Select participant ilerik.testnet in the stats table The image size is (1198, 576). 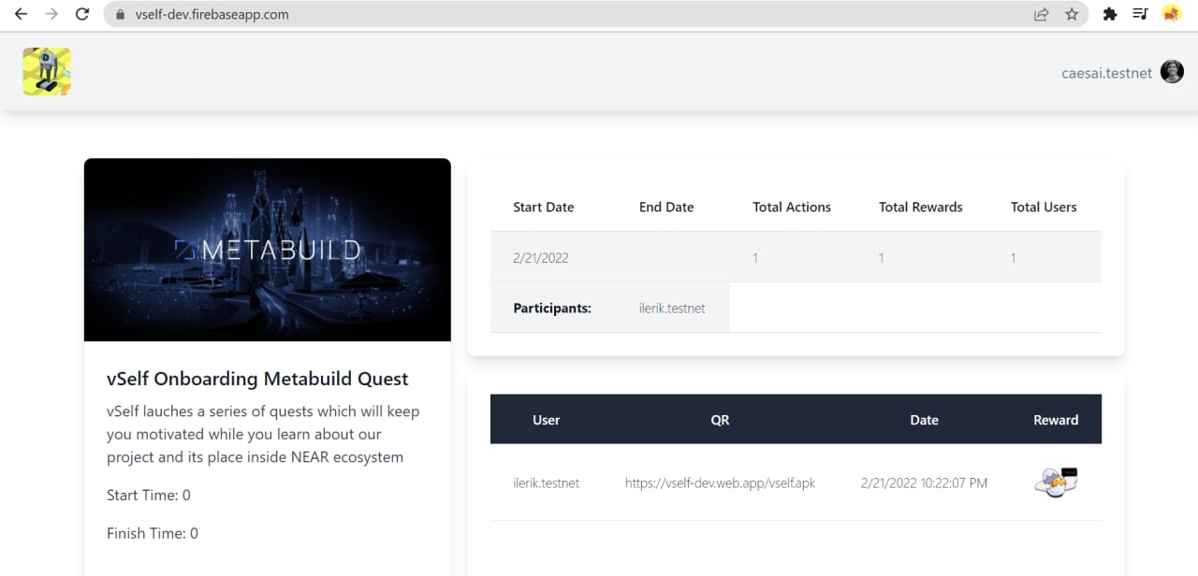pos(672,308)
